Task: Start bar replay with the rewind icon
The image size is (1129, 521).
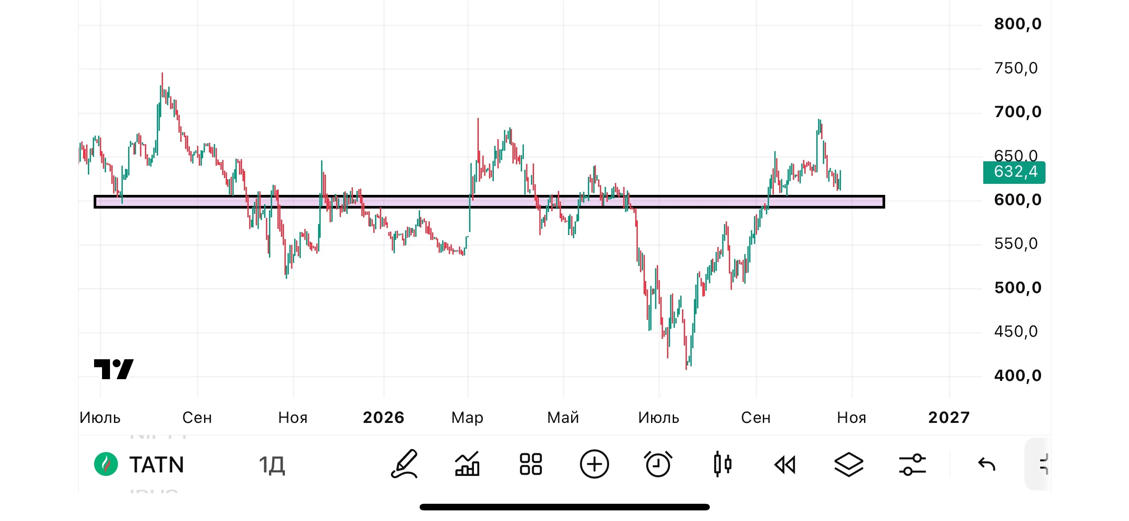Action: tap(785, 465)
